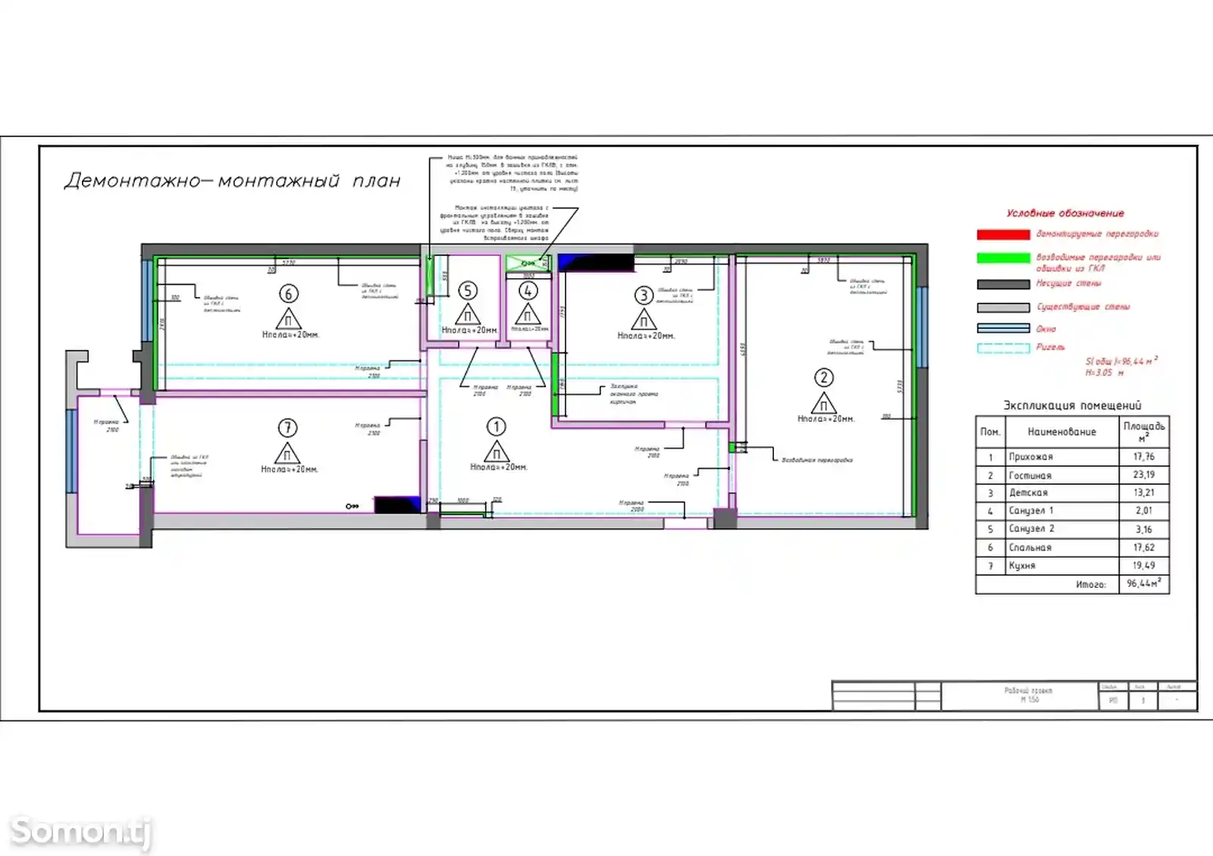Select the triangle П symbol in room 1
Screen dimensions: 1213x856
(x=497, y=451)
